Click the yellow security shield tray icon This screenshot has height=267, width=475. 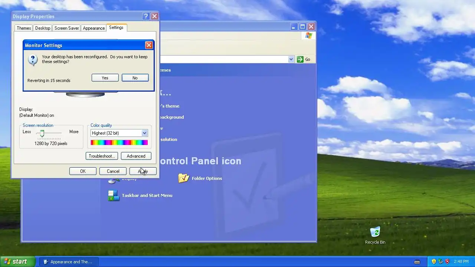pyautogui.click(x=434, y=261)
